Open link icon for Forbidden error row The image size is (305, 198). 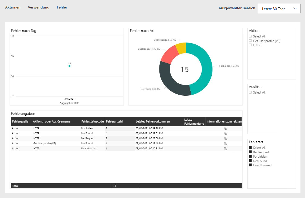tap(225, 128)
